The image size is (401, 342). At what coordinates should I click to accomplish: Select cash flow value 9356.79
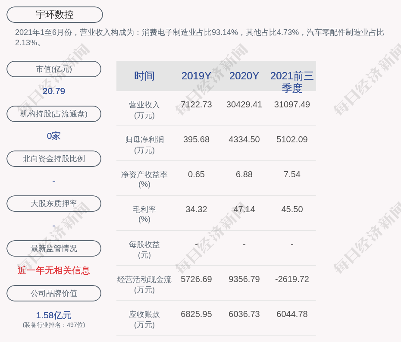pos(244,279)
